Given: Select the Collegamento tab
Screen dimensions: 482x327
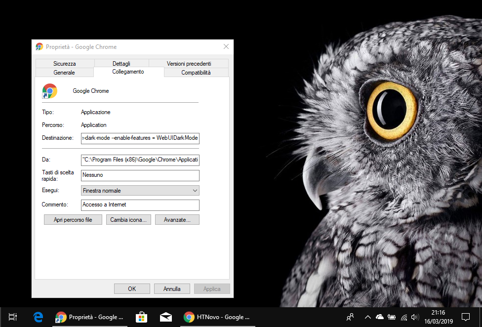Looking at the screenshot, I should [x=128, y=72].
